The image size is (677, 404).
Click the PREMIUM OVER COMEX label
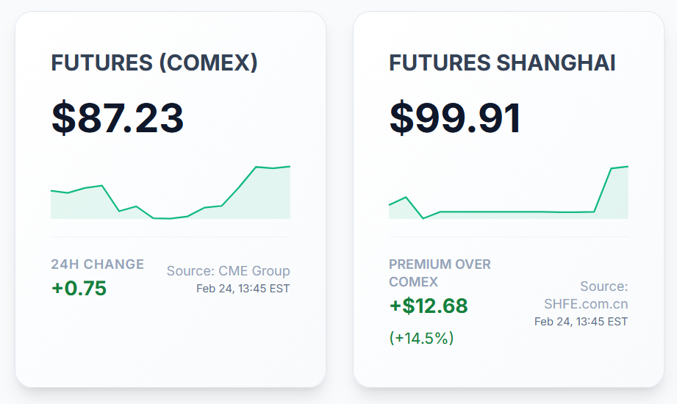point(440,273)
